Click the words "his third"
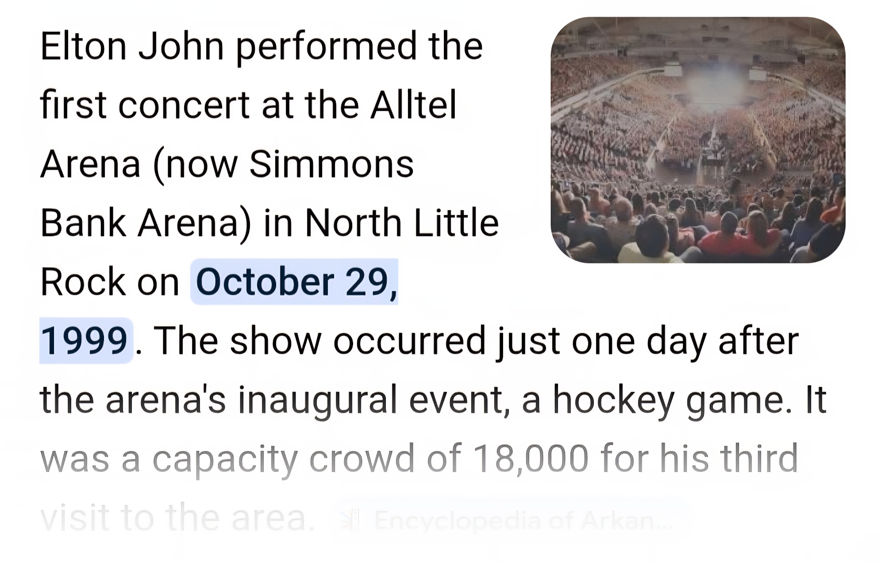This screenshot has height=564, width=885. tap(729, 459)
